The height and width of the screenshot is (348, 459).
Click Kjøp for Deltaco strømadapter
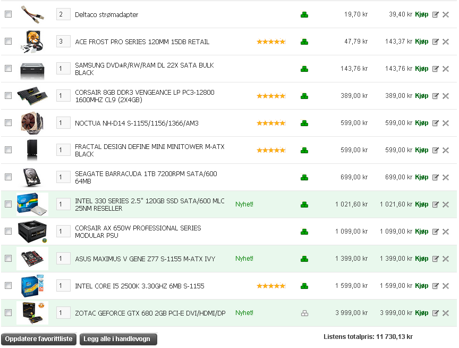tap(421, 14)
